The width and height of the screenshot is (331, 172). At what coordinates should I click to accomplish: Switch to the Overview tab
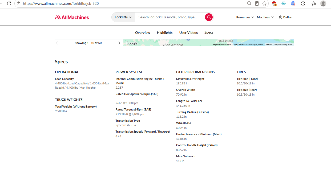(143, 32)
